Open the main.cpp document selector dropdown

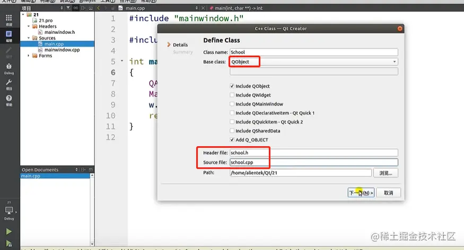coord(197,8)
